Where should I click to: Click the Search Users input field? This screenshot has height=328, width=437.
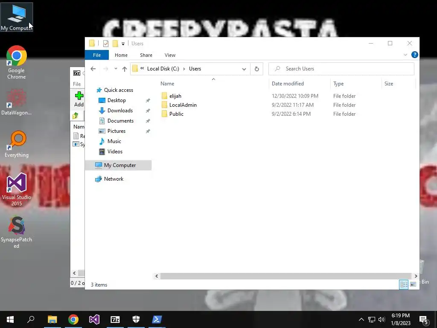[341, 69]
